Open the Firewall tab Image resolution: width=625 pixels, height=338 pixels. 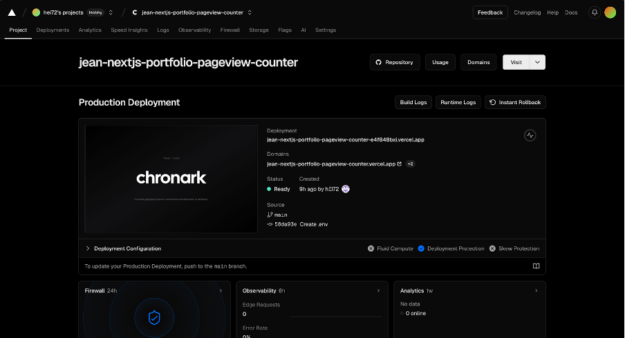coord(230,30)
